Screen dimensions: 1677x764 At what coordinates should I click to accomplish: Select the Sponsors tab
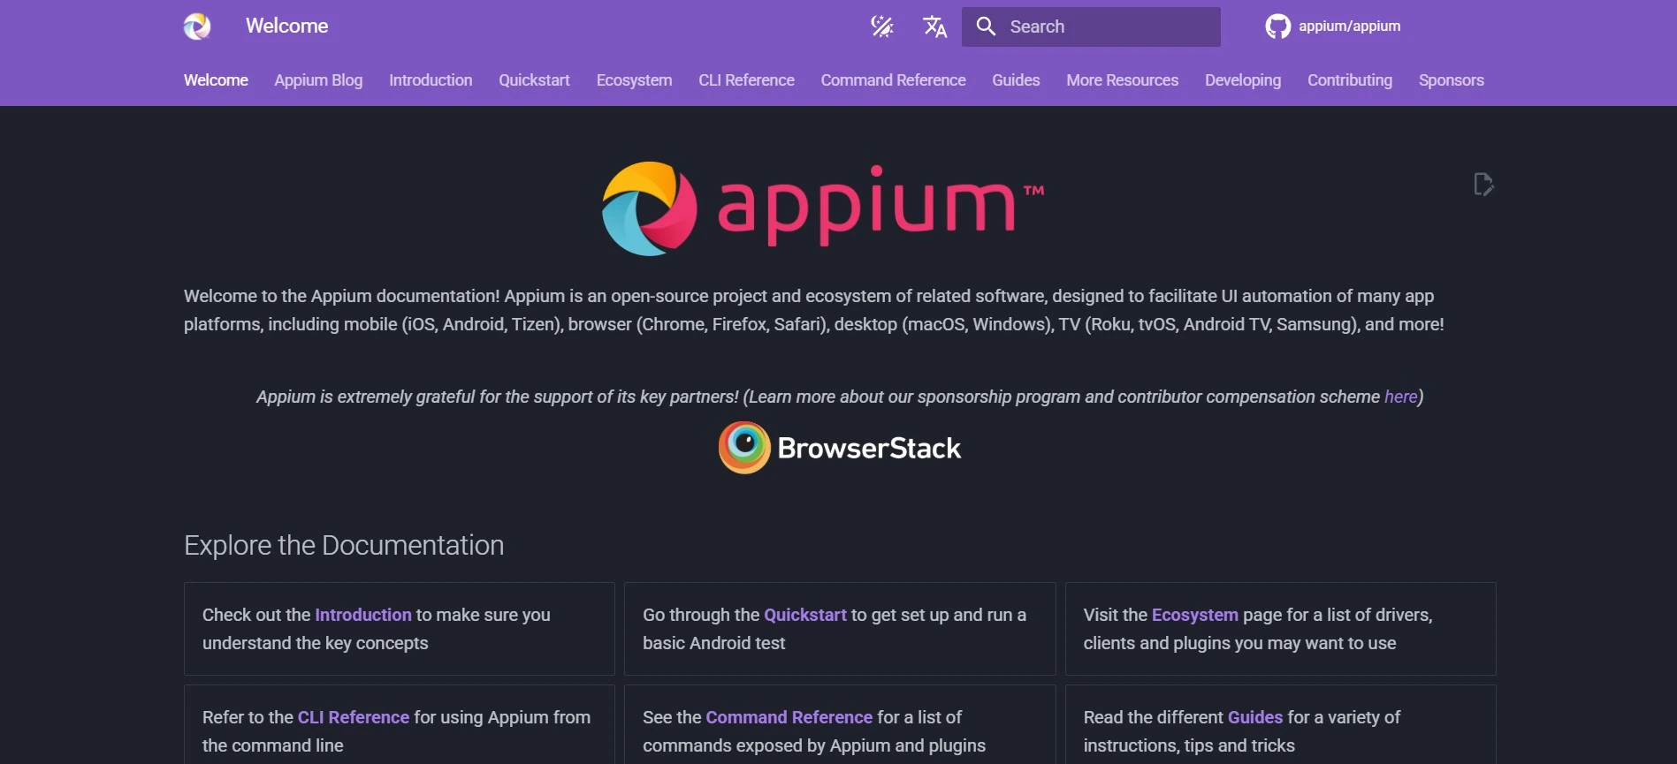pos(1452,80)
